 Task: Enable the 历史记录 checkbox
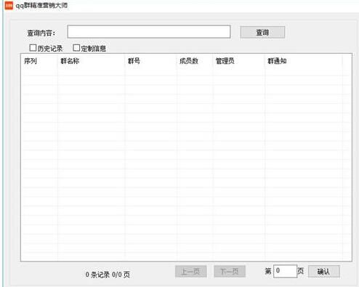[33, 48]
